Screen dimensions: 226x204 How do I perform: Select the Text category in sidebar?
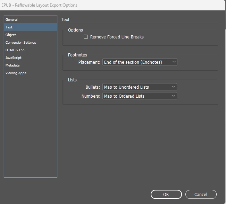tap(31, 27)
